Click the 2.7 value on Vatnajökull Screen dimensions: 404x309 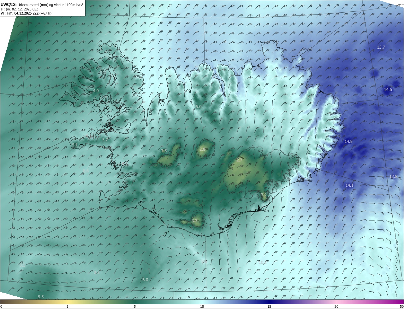coord(240,160)
